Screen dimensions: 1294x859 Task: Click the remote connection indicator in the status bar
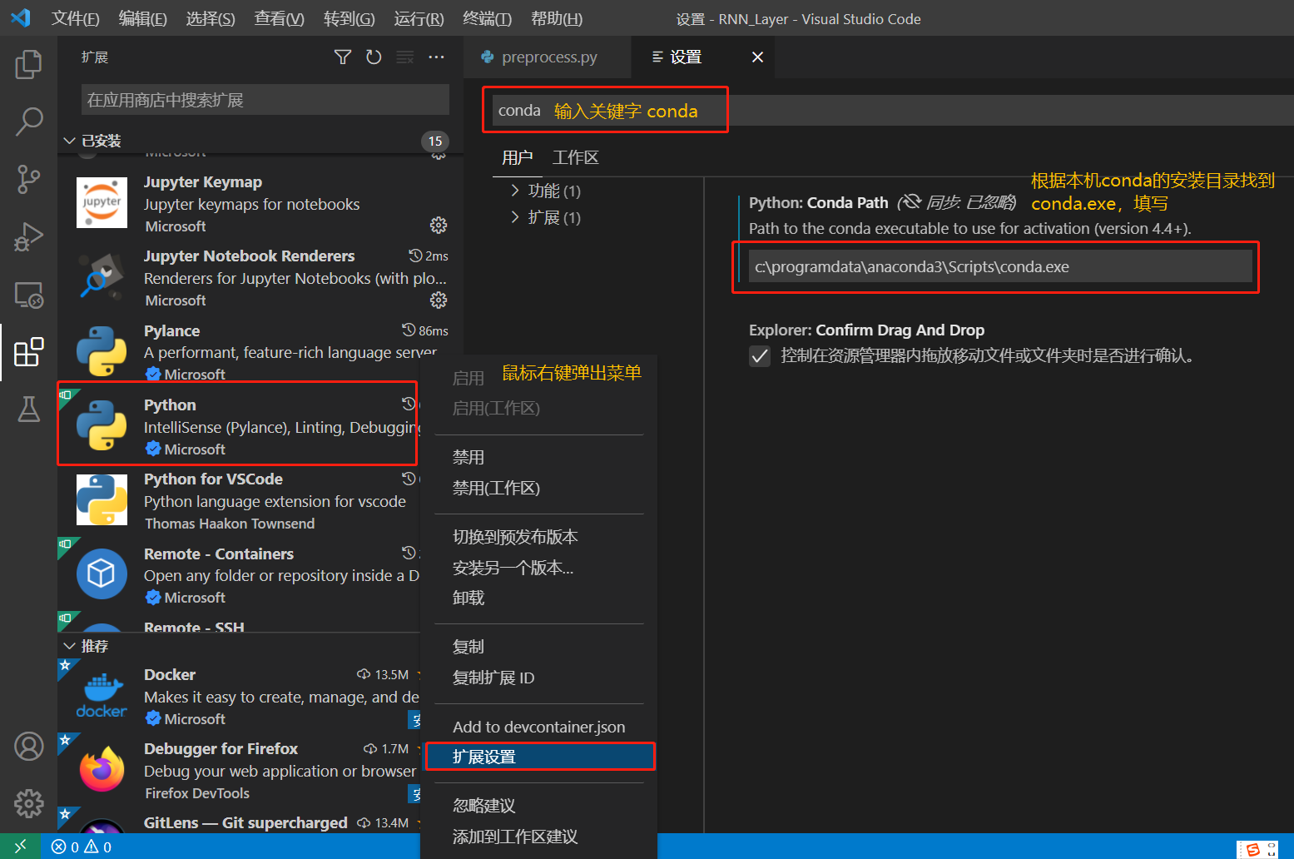coord(19,846)
